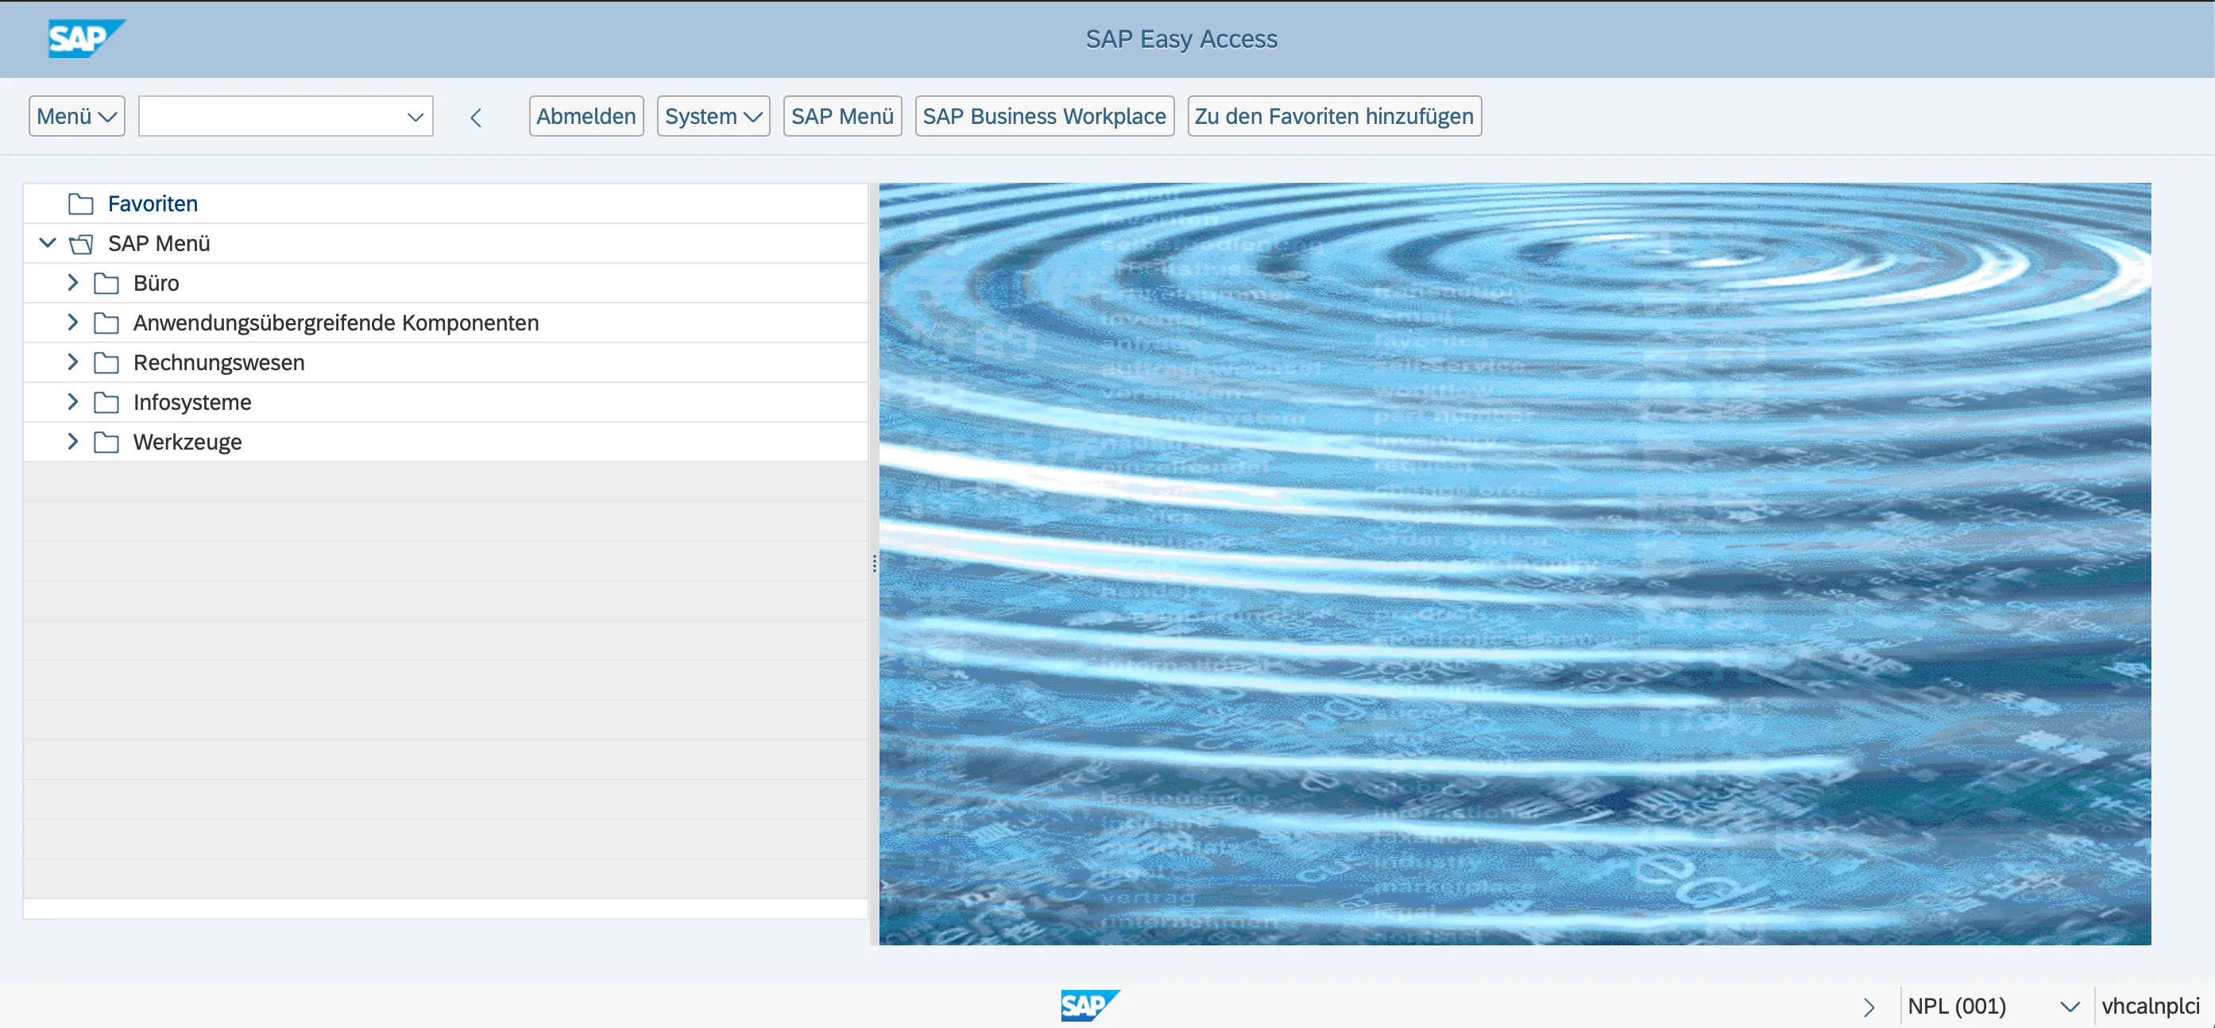The height and width of the screenshot is (1028, 2215).
Task: Collapse the SAP Menü tree node
Action: (x=48, y=243)
